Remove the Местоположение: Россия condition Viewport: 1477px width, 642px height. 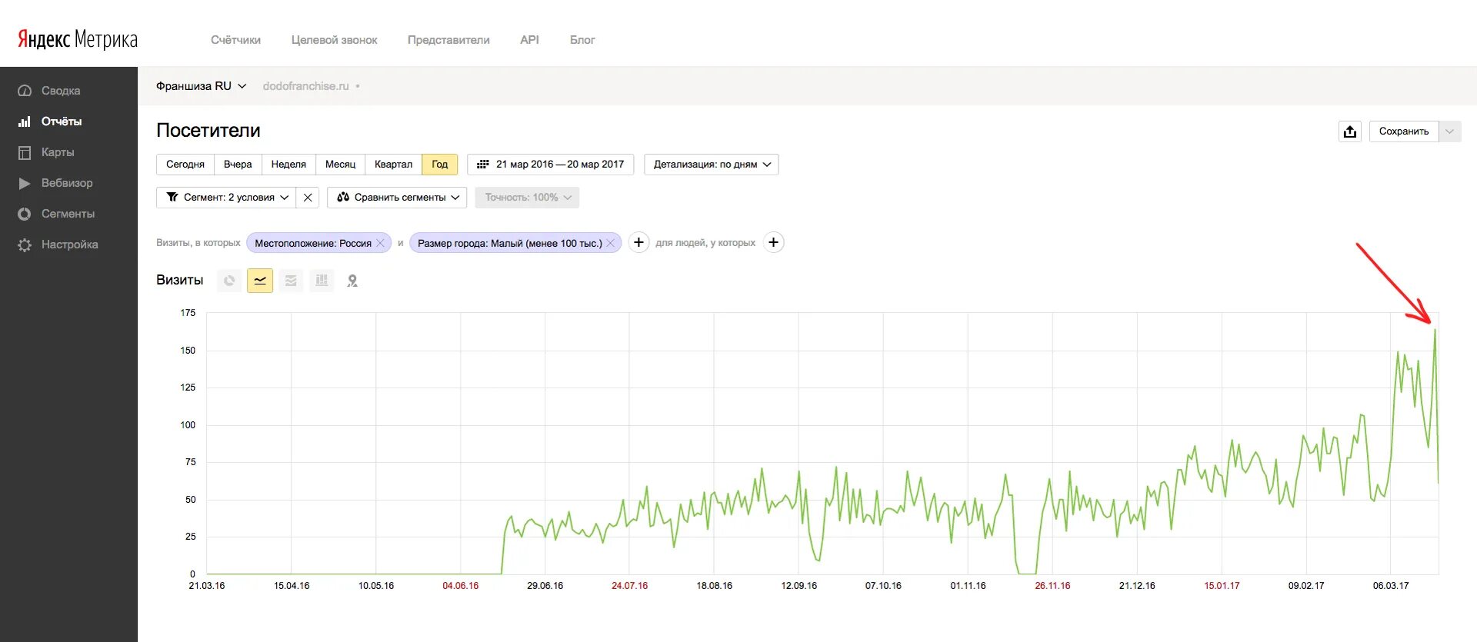pyautogui.click(x=380, y=243)
